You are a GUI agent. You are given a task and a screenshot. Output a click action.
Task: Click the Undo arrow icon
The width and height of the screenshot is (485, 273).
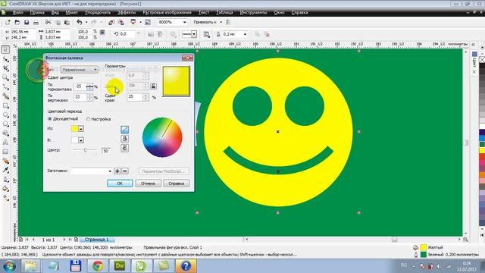(80, 22)
